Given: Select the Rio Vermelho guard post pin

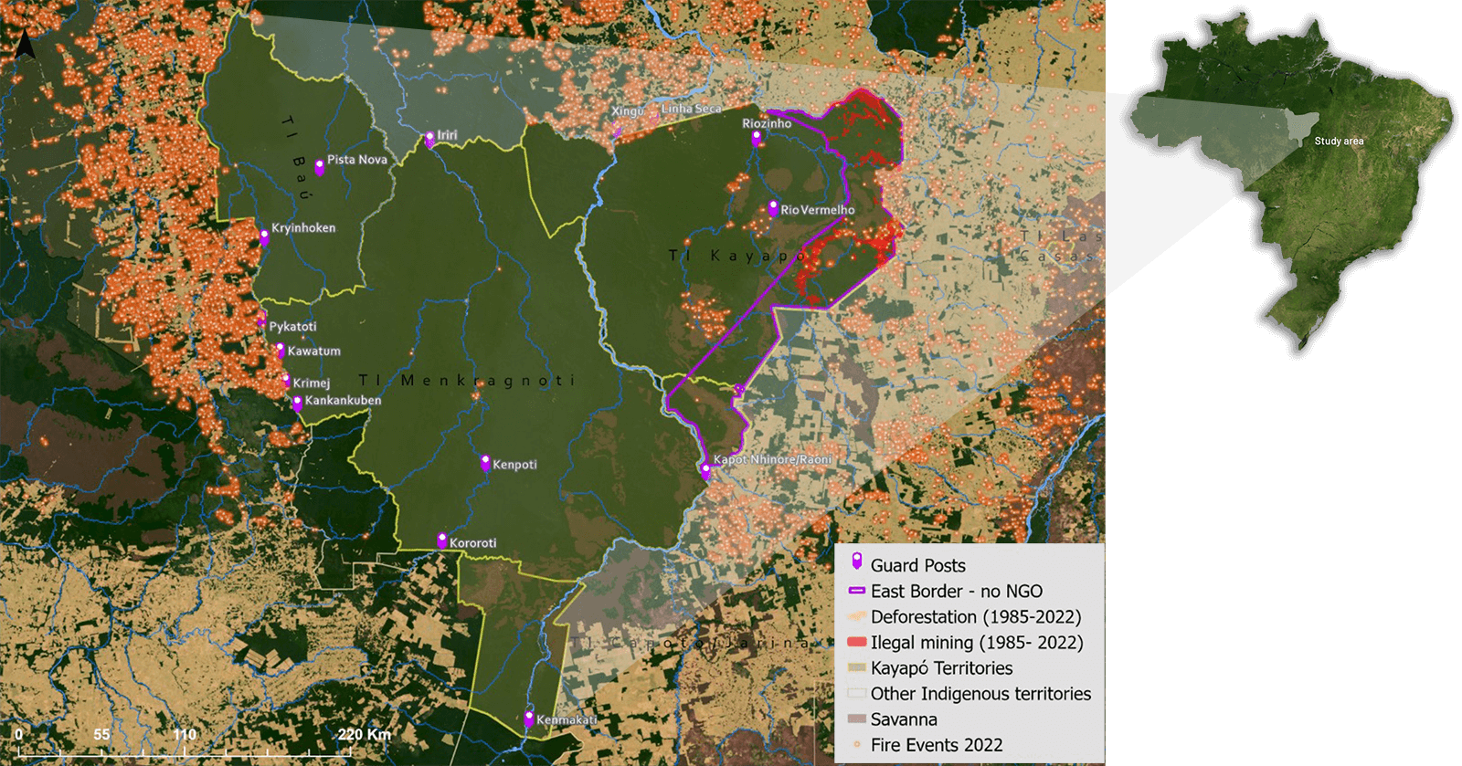Looking at the screenshot, I should (773, 209).
